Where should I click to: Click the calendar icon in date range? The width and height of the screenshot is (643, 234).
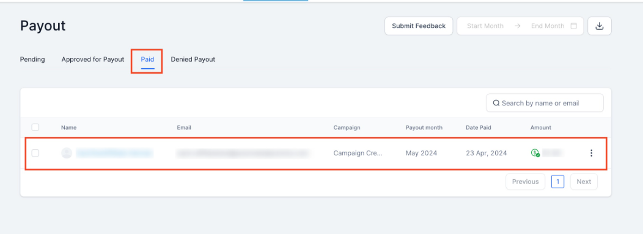coord(574,26)
